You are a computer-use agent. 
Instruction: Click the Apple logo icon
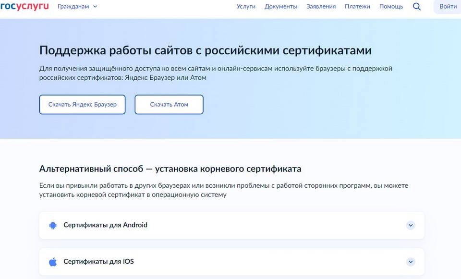click(53, 262)
